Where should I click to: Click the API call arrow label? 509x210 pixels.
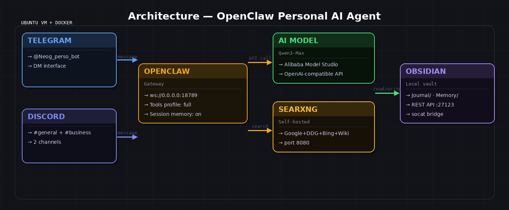[260, 58]
